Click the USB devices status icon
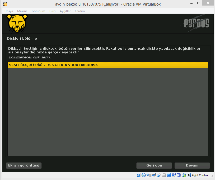The image size is (215, 180). (x=159, y=175)
